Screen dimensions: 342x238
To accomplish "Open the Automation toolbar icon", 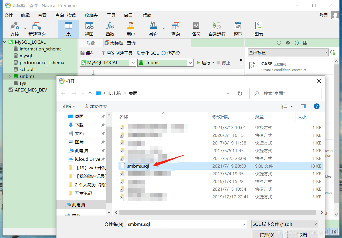I will [x=217, y=29].
